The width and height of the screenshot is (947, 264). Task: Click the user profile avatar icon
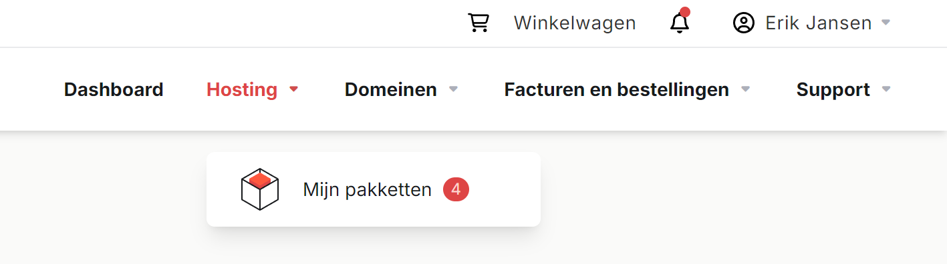coord(743,23)
